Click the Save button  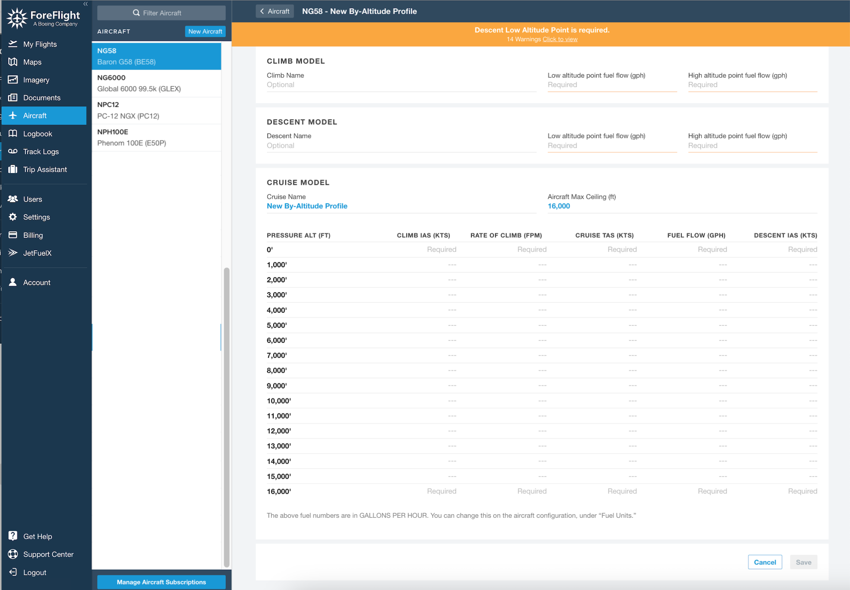tap(803, 562)
